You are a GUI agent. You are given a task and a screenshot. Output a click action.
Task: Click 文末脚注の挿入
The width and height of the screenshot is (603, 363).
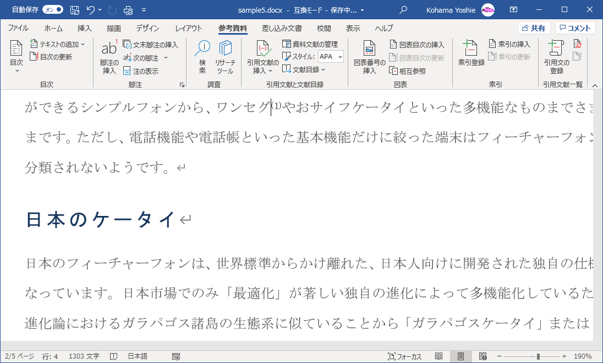point(150,45)
